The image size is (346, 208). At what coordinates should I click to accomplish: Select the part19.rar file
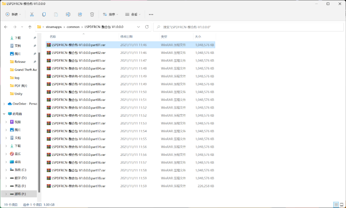(x=79, y=186)
